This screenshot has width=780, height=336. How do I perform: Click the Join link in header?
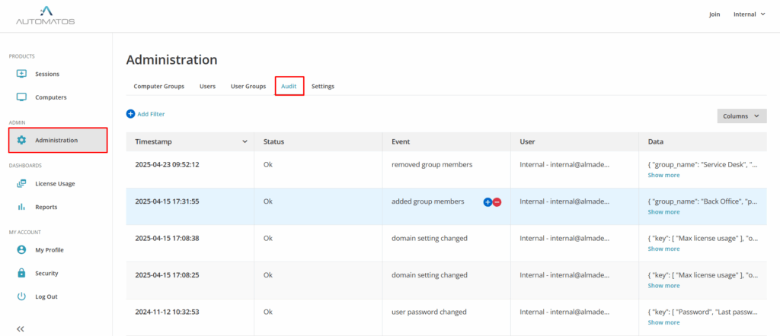(714, 14)
